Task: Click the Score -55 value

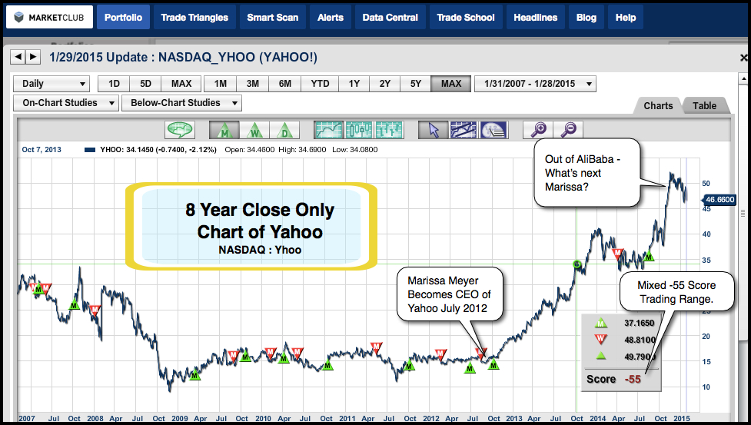Action: tap(633, 379)
